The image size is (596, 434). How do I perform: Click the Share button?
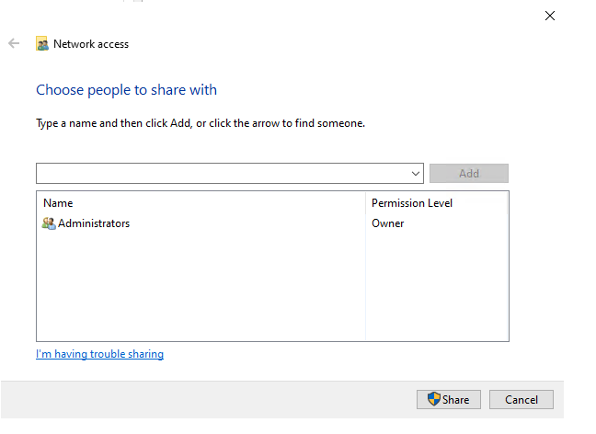pos(449,399)
